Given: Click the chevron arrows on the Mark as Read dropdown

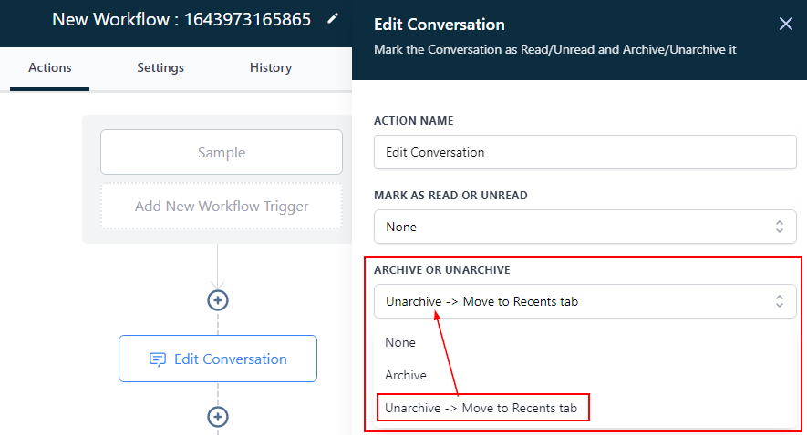Looking at the screenshot, I should pos(780,227).
